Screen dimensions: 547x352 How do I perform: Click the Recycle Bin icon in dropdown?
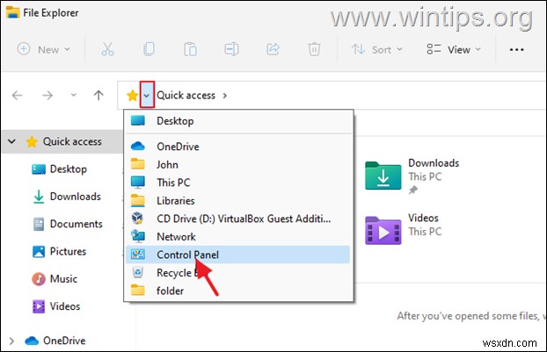(138, 272)
